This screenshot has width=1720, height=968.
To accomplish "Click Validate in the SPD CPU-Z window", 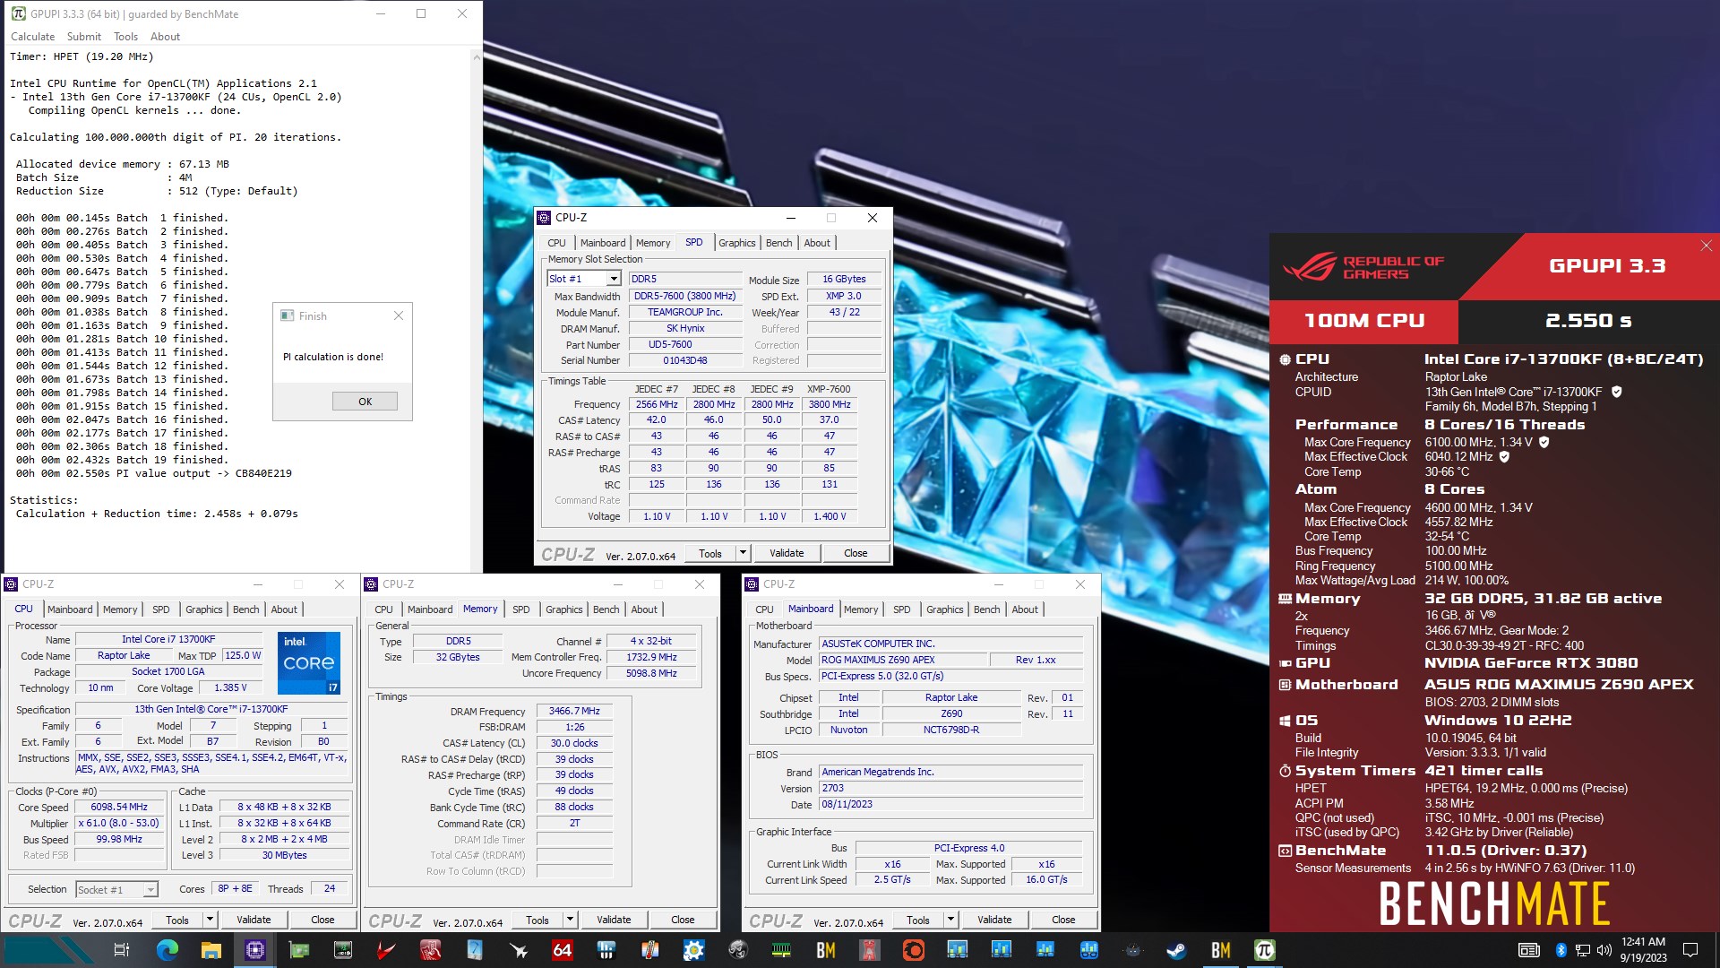I will (x=787, y=553).
